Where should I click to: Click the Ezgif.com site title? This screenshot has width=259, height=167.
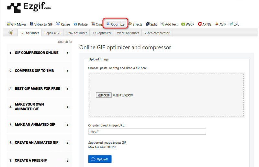(x=37, y=6)
